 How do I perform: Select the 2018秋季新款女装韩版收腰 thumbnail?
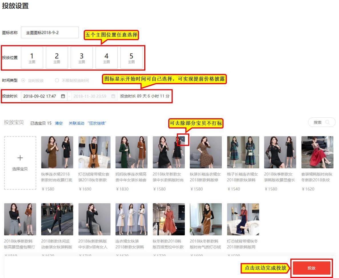tap(280, 152)
